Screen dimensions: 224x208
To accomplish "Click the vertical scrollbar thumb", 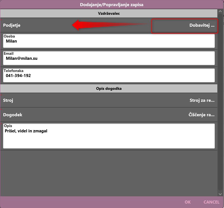I will tap(220, 102).
